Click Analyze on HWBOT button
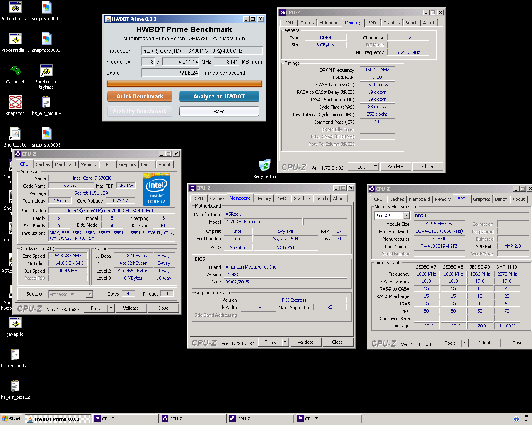The image size is (532, 425). coord(219,96)
